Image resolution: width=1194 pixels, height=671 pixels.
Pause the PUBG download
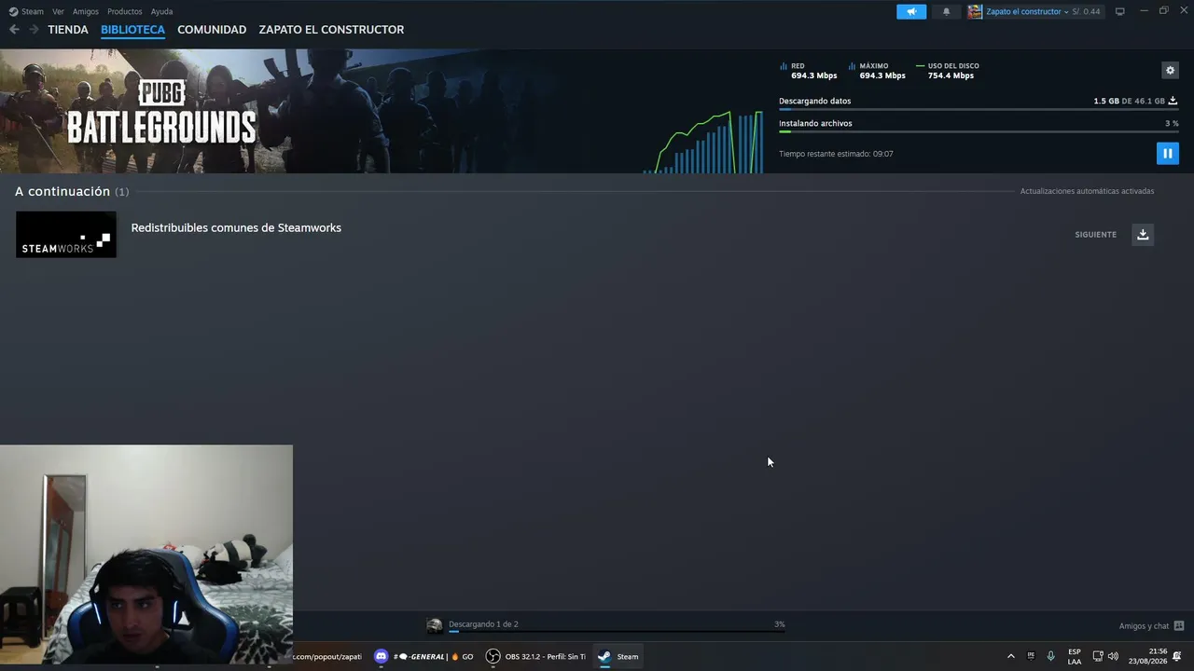tap(1167, 153)
